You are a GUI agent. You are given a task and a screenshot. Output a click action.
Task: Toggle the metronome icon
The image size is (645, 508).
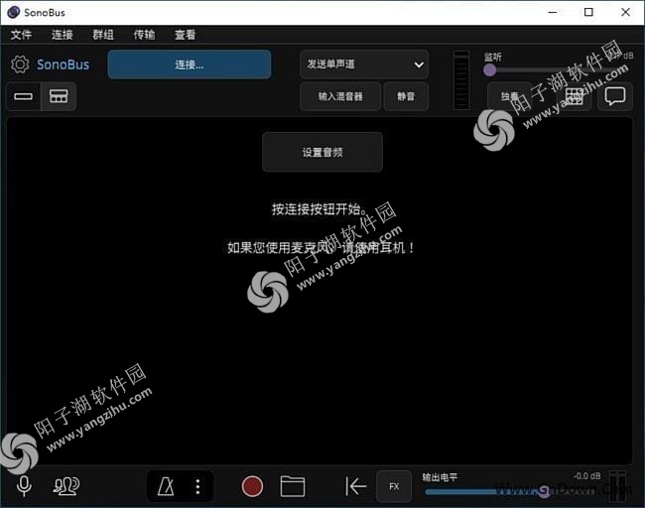tap(166, 486)
